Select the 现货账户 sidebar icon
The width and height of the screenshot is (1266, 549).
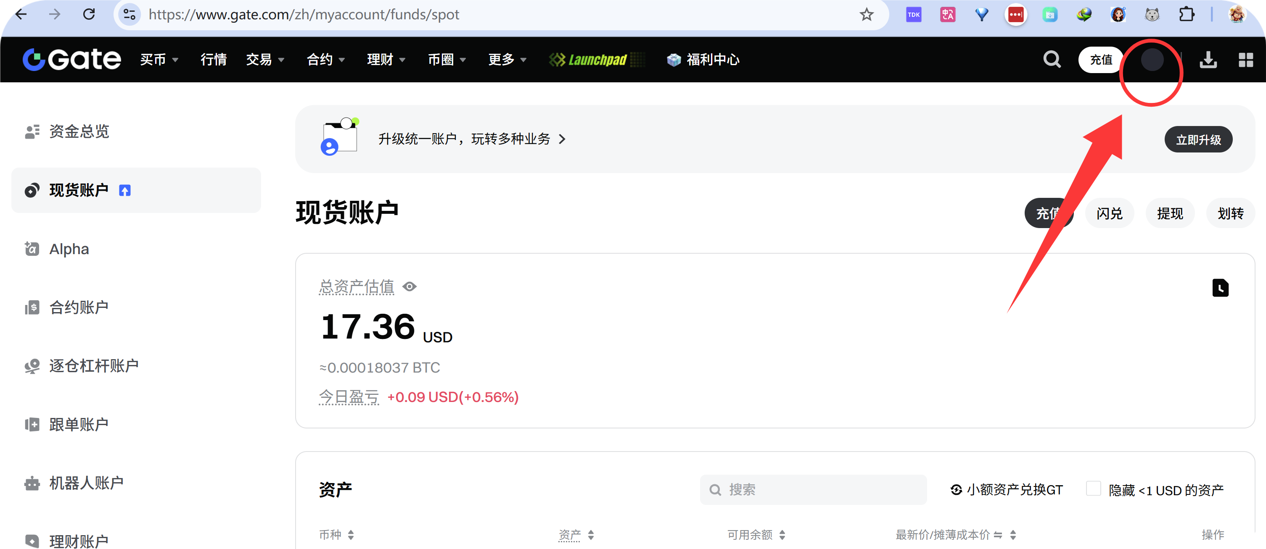pyautogui.click(x=32, y=190)
